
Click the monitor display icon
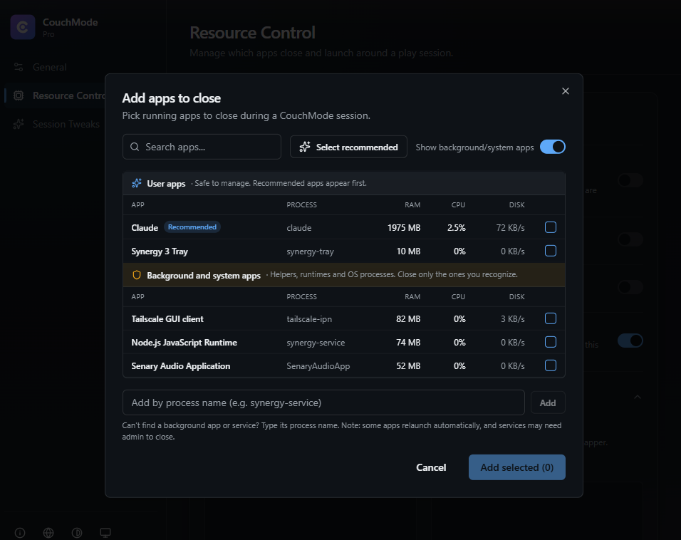point(105,533)
